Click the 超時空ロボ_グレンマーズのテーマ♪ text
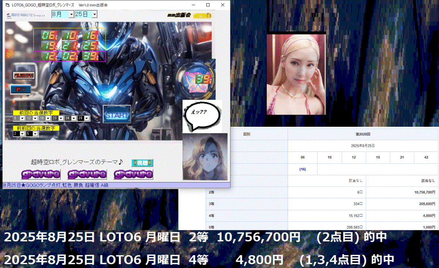439x268 pixels. (77, 162)
